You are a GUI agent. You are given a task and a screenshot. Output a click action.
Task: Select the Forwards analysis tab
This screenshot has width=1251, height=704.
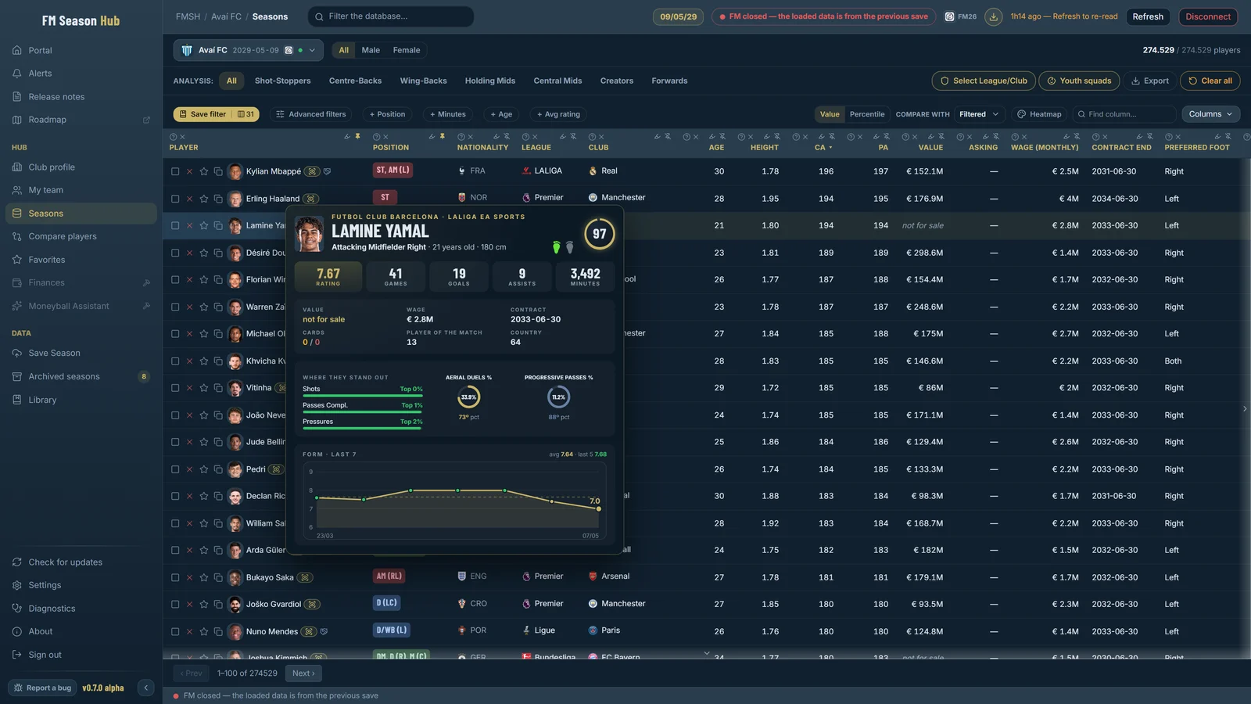click(669, 81)
